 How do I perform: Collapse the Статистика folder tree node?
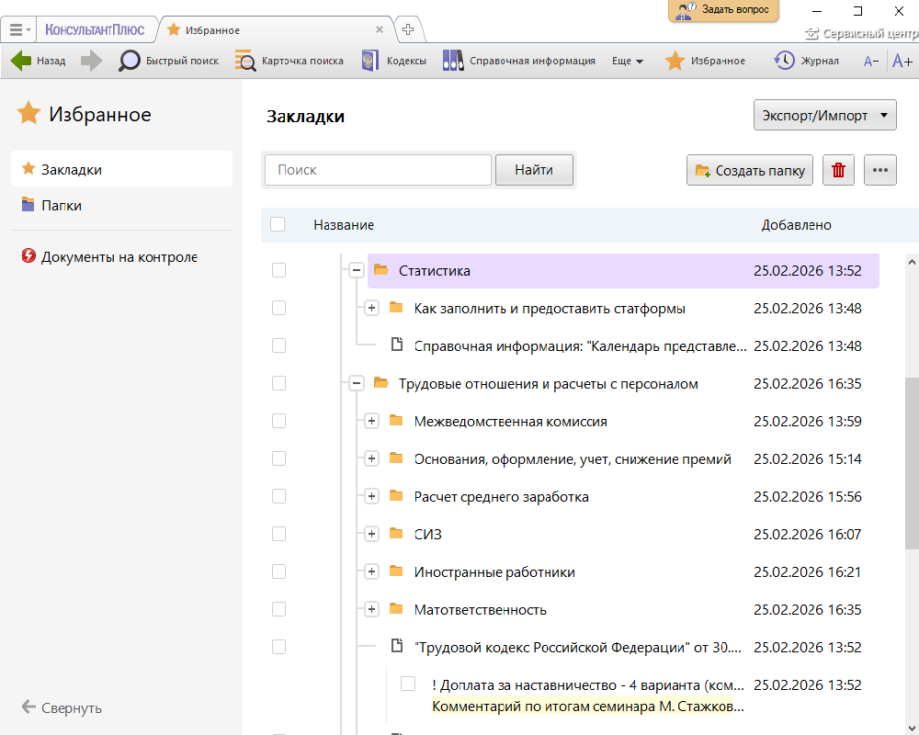click(x=356, y=270)
